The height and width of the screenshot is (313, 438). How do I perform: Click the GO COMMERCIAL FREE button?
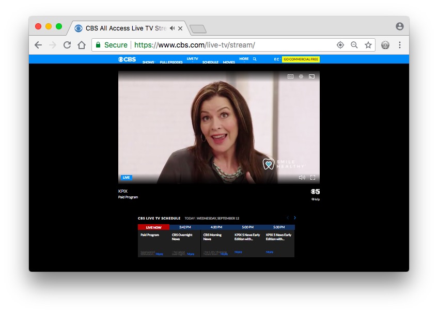click(301, 59)
